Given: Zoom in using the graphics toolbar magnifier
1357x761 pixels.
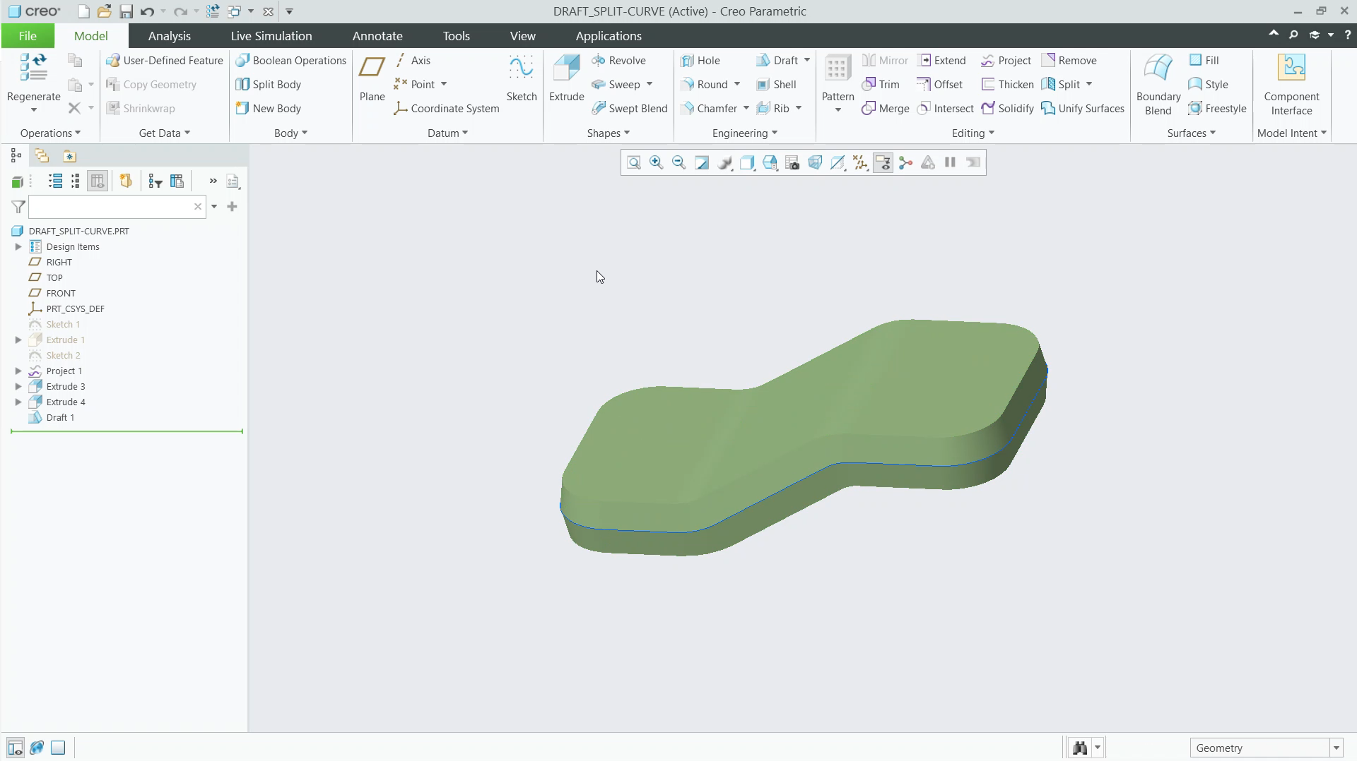Looking at the screenshot, I should pyautogui.click(x=657, y=163).
